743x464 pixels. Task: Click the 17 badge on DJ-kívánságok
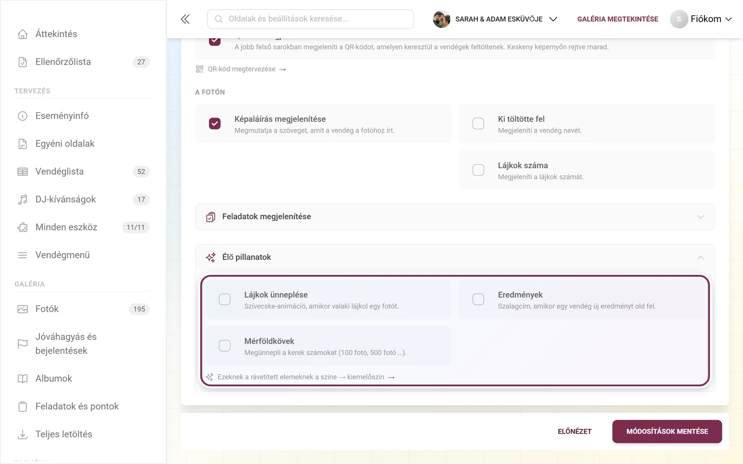(141, 200)
